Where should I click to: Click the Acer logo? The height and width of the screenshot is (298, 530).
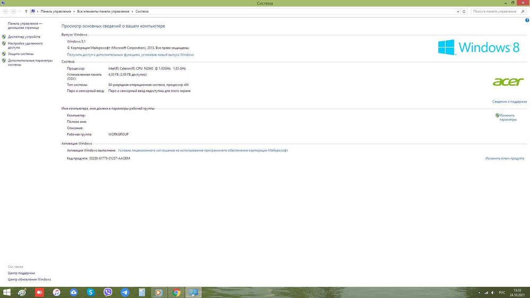(508, 82)
